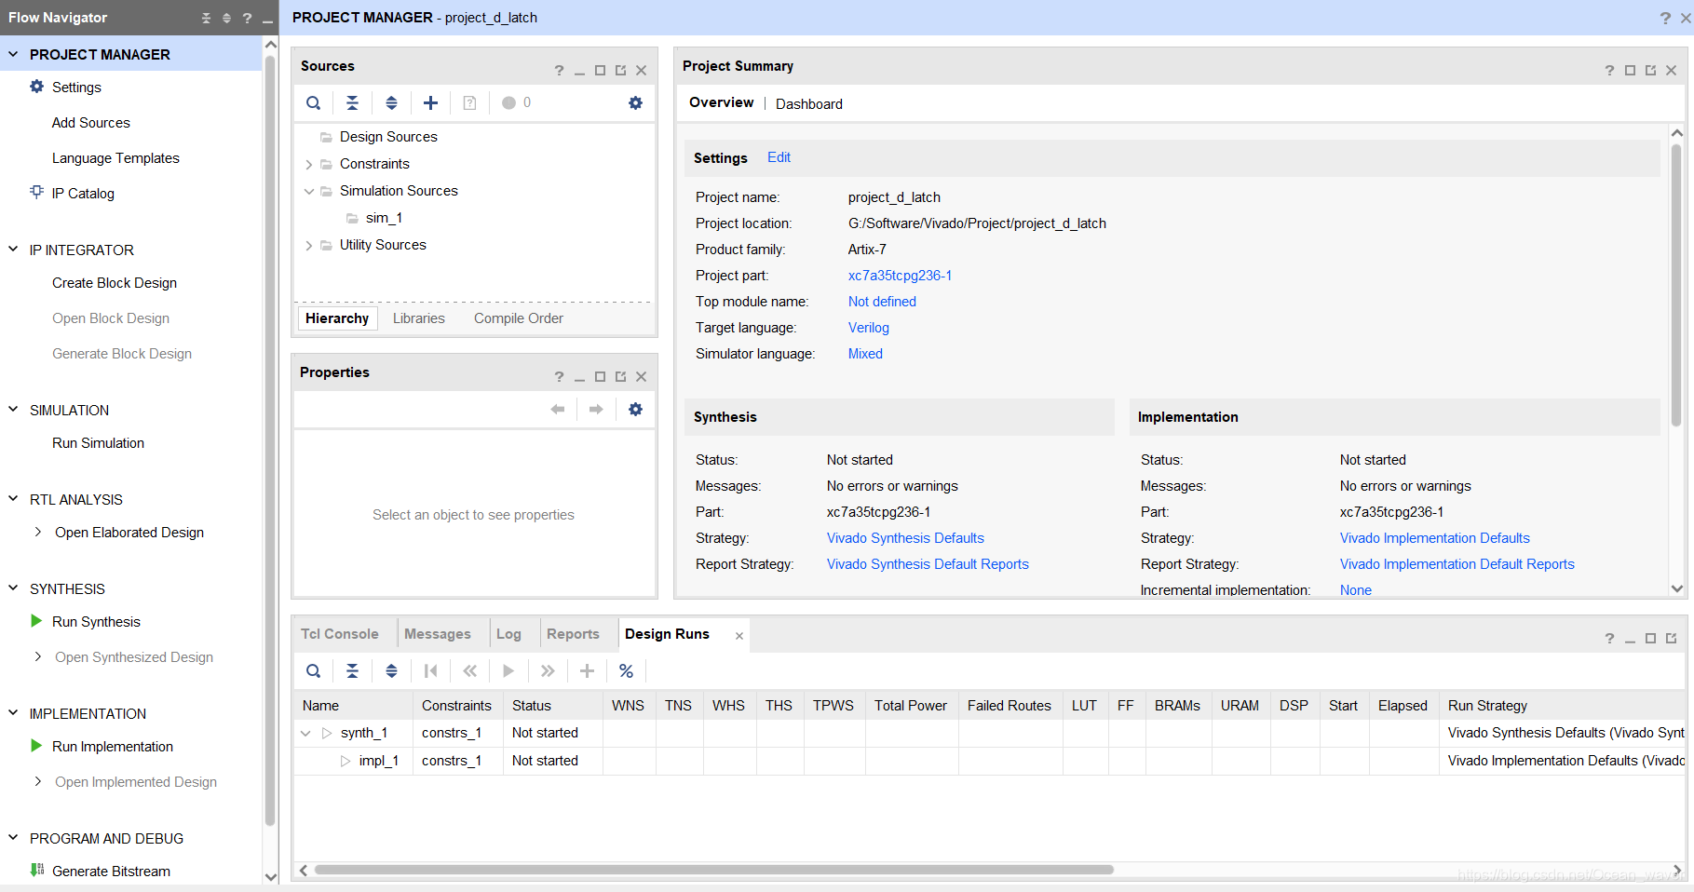The height and width of the screenshot is (892, 1694).
Task: Expand all in Sources toolbar
Action: click(391, 103)
